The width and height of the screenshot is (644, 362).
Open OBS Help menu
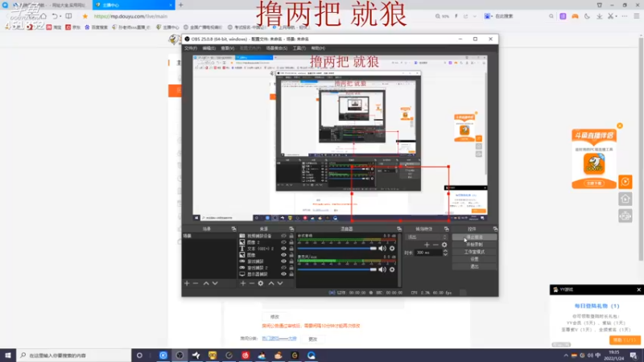click(318, 48)
